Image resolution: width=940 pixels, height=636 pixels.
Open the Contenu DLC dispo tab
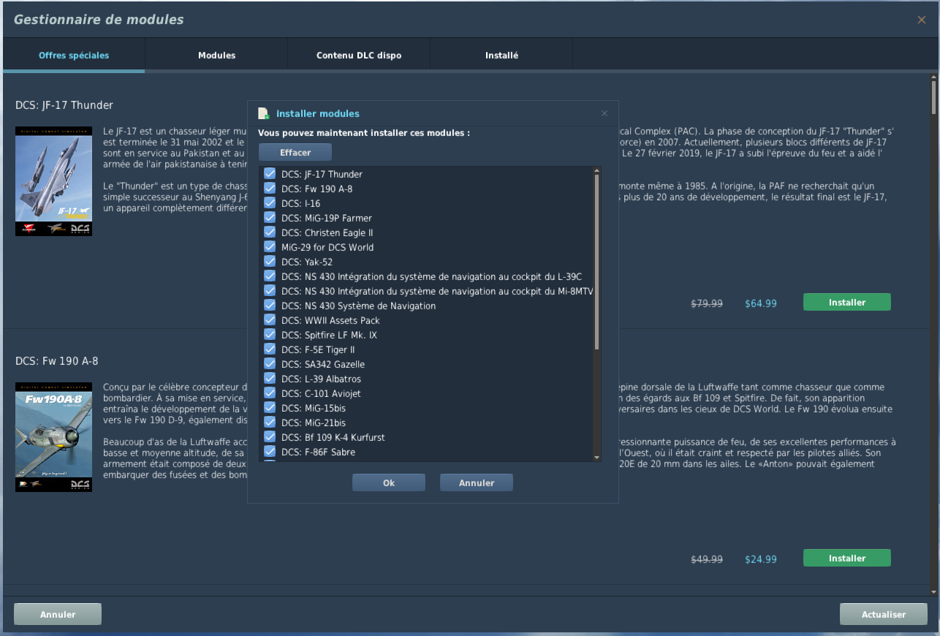point(359,56)
